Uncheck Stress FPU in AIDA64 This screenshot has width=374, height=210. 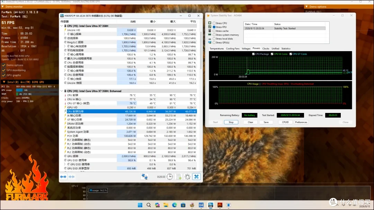[214, 27]
